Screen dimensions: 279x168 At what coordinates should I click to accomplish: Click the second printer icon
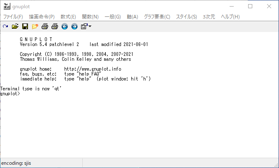(55, 26)
